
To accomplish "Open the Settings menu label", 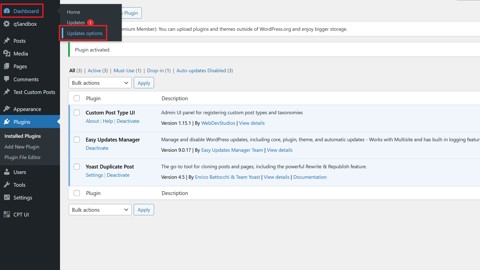I will 23,197.
